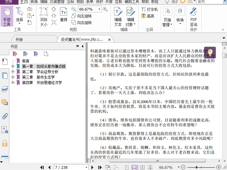This screenshot has width=227, height=170.
Task: Open the Edit Text tool
Action: [x=118, y=17]
